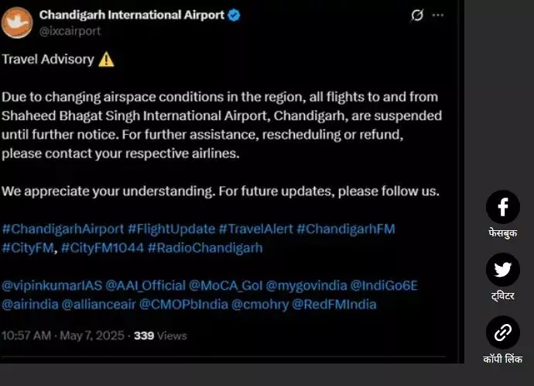Image resolution: width=534 pixels, height=386 pixels.
Task: Click the blue verified badge
Action: point(234,15)
